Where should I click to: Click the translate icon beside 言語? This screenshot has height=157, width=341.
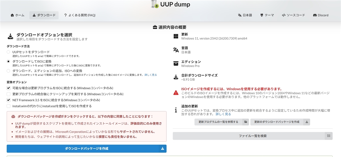(x=176, y=50)
